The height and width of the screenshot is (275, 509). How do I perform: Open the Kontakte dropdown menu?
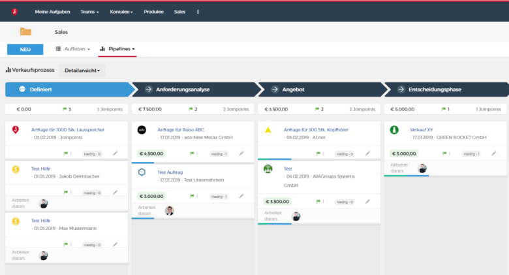[121, 12]
